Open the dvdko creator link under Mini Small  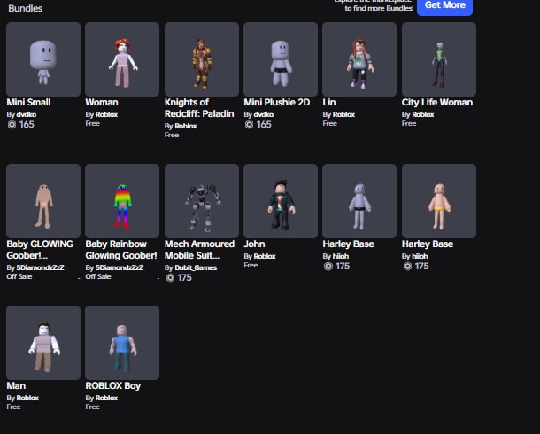tap(27, 114)
